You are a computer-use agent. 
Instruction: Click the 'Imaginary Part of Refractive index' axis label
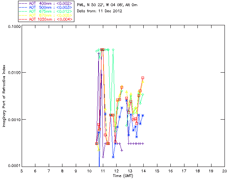[x=4, y=96]
